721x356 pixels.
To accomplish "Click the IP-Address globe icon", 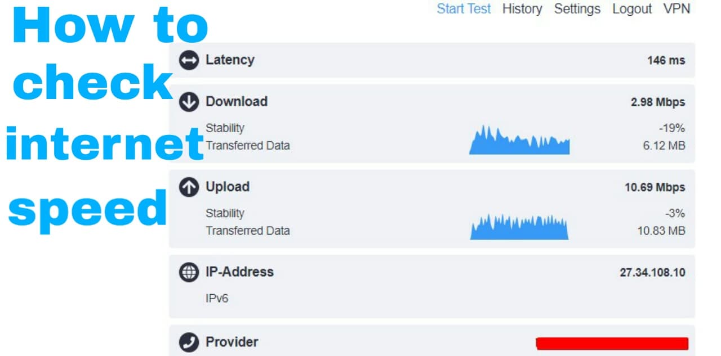I will click(188, 272).
